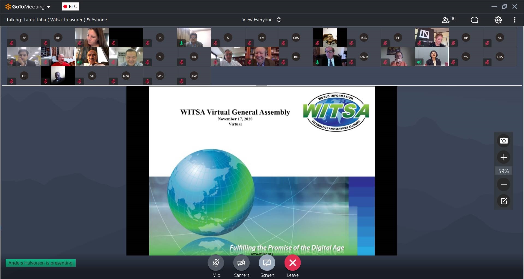
Task: Select the ZL participant avatar
Action: tap(160, 57)
